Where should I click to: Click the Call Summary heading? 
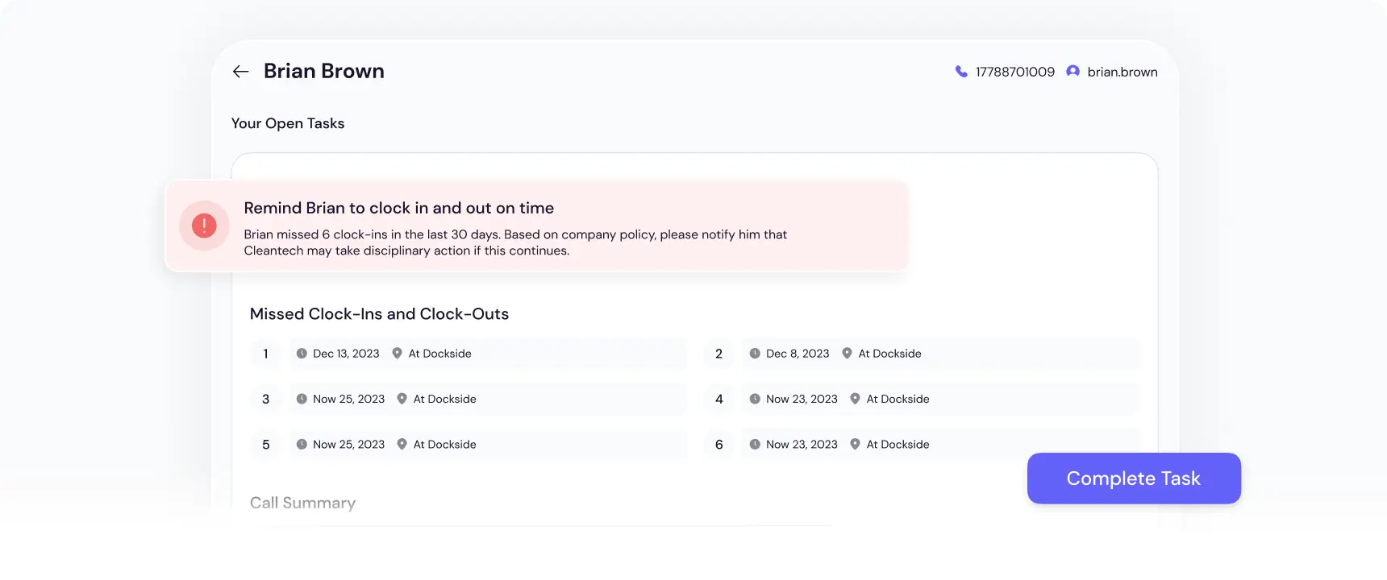pyautogui.click(x=302, y=503)
